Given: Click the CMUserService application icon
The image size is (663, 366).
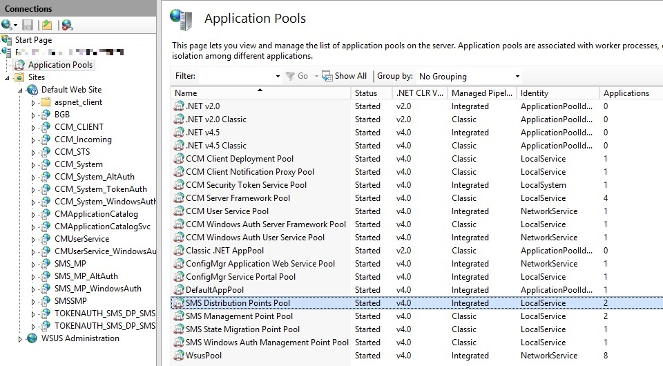Looking at the screenshot, I should tap(46, 239).
